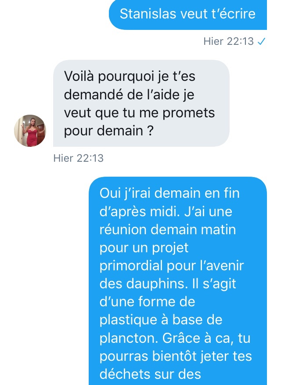Screen dimensions: 281x385
Task: Tap the word 'Stanislas' in top bubble
Action: 148,14
